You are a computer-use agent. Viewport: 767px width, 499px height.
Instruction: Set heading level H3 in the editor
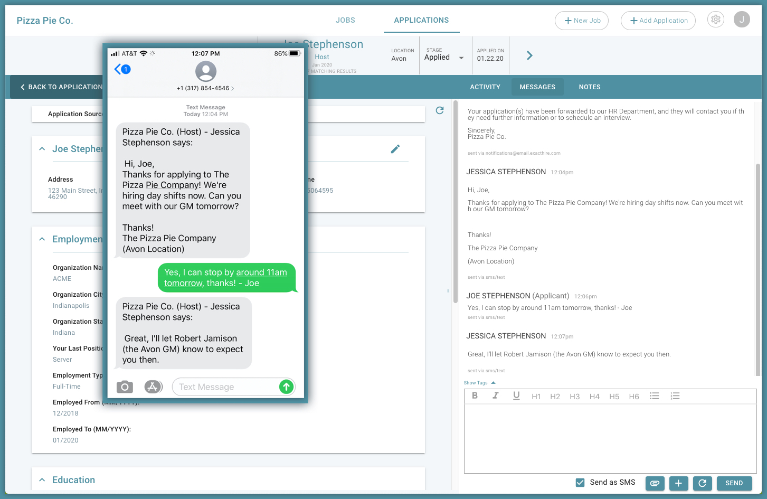pos(575,397)
